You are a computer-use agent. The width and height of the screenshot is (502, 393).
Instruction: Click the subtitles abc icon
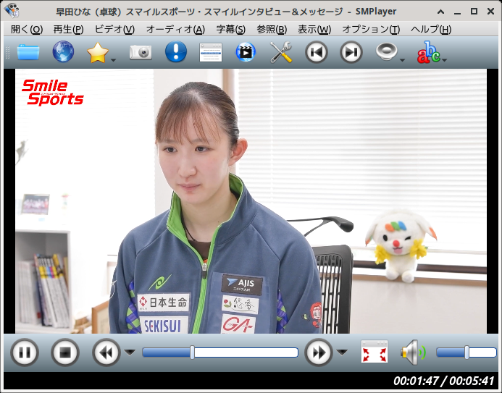[x=428, y=52]
